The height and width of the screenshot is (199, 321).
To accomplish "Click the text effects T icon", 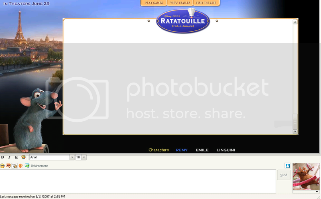I will click(x=14, y=166).
